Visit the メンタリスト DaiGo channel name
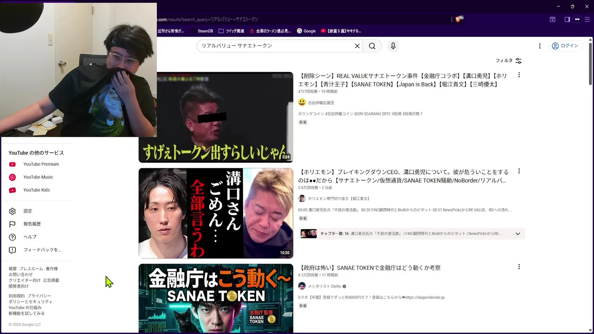The image size is (594, 334). click(324, 286)
